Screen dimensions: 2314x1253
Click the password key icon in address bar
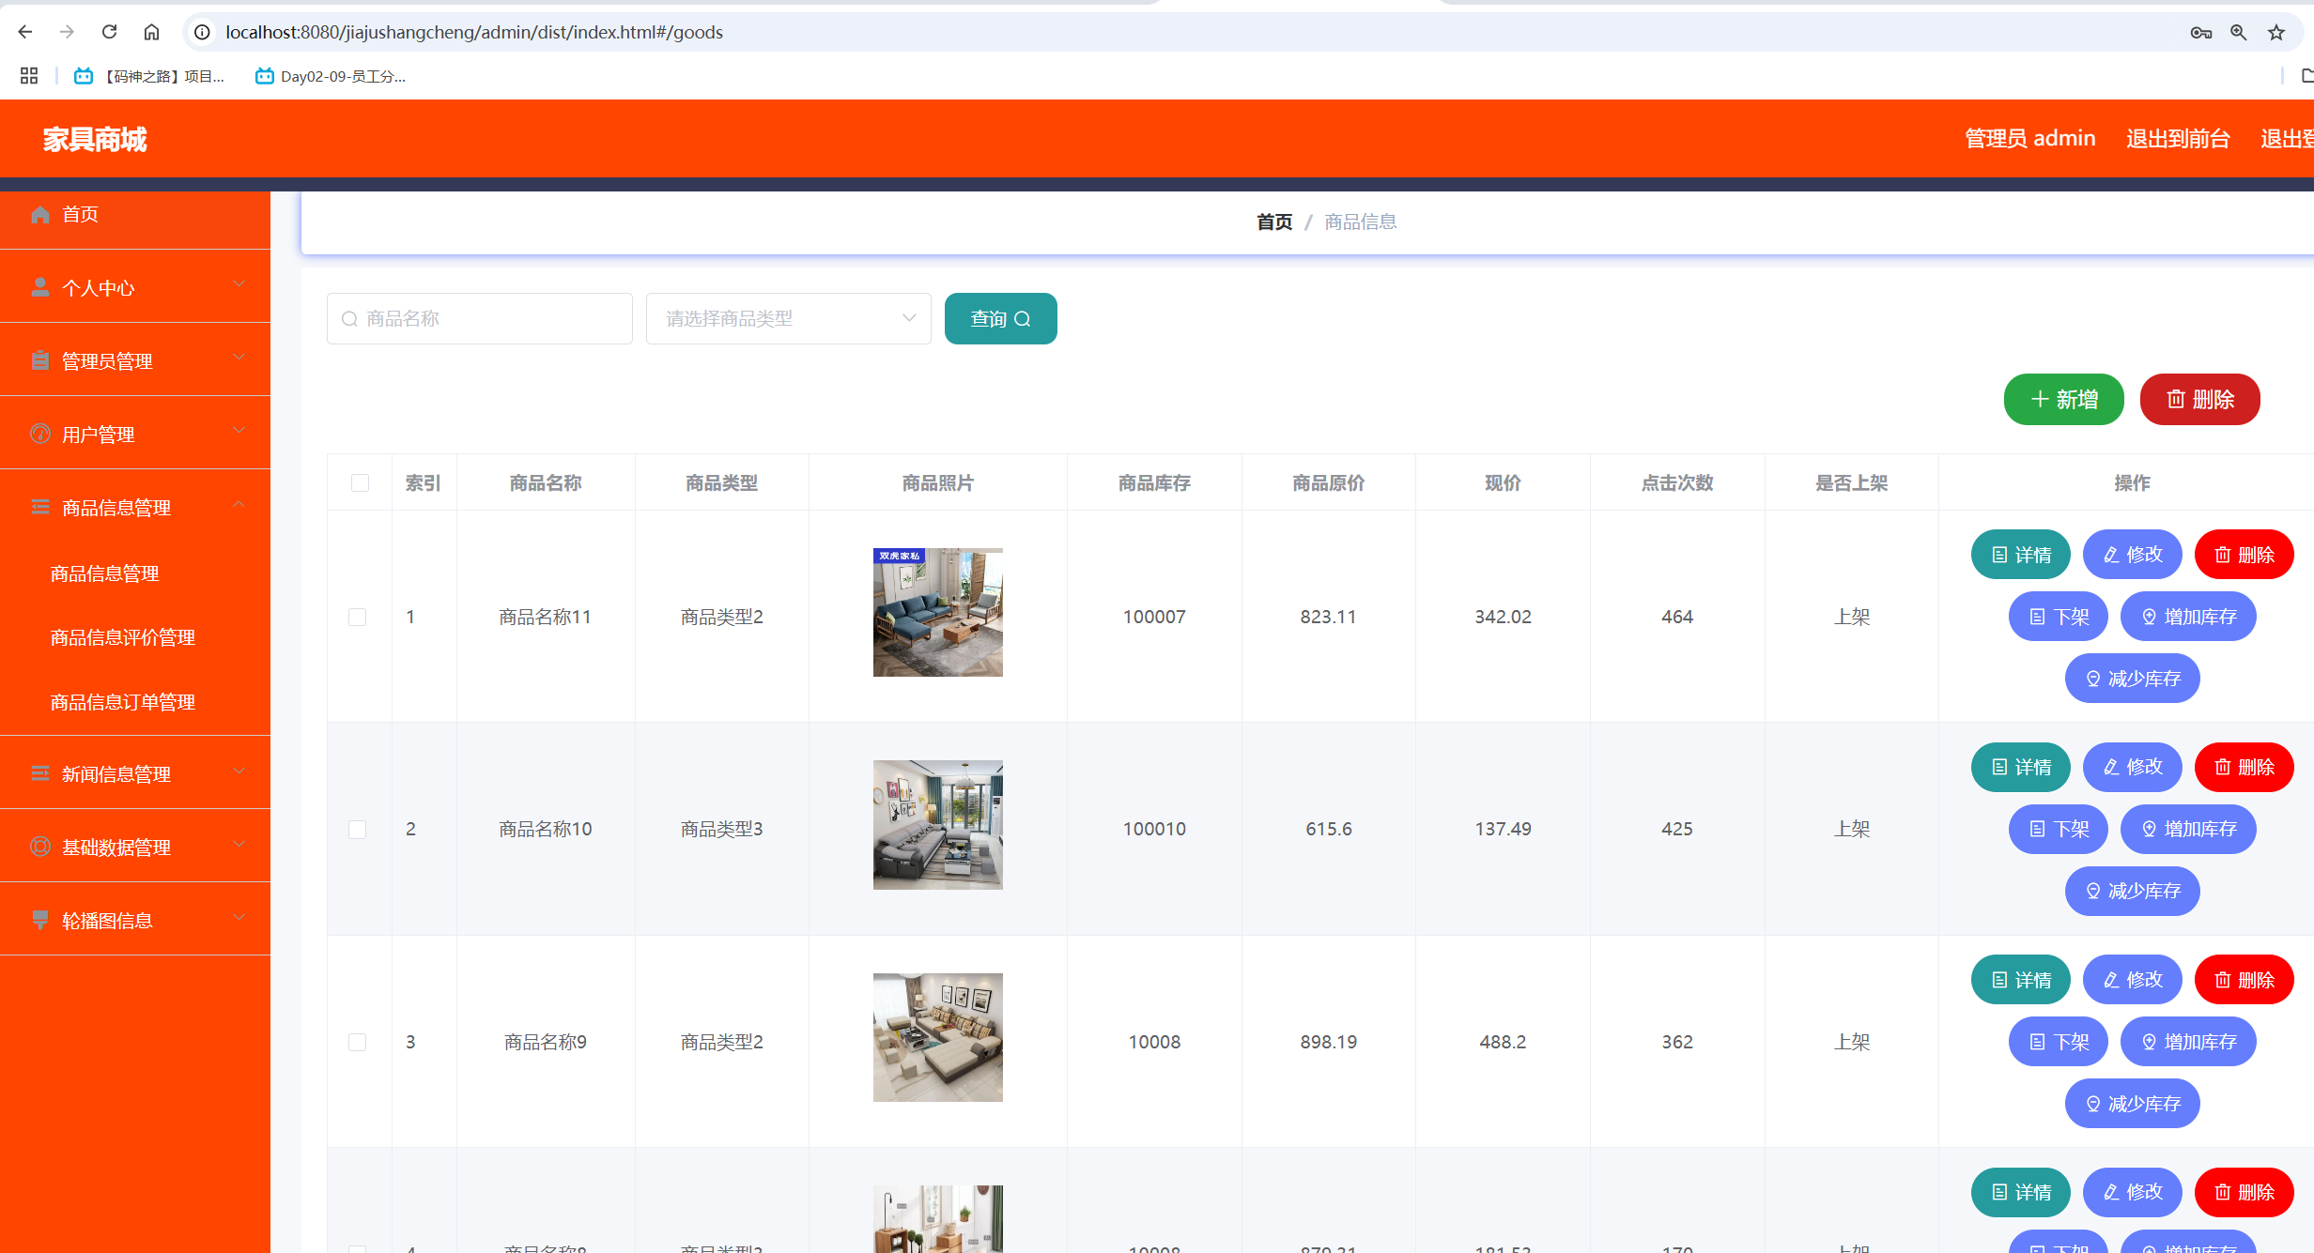pos(2200,33)
